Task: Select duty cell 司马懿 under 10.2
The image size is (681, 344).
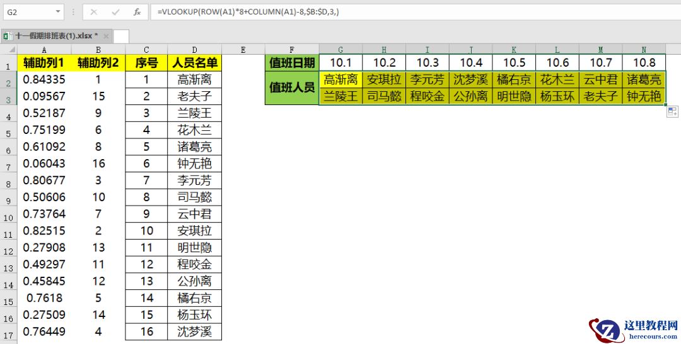Action: (384, 96)
